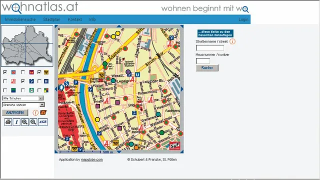Viewport: 320px width, 180px height.
Task: Open the info icon next to Straßenname
Action: (x=232, y=41)
